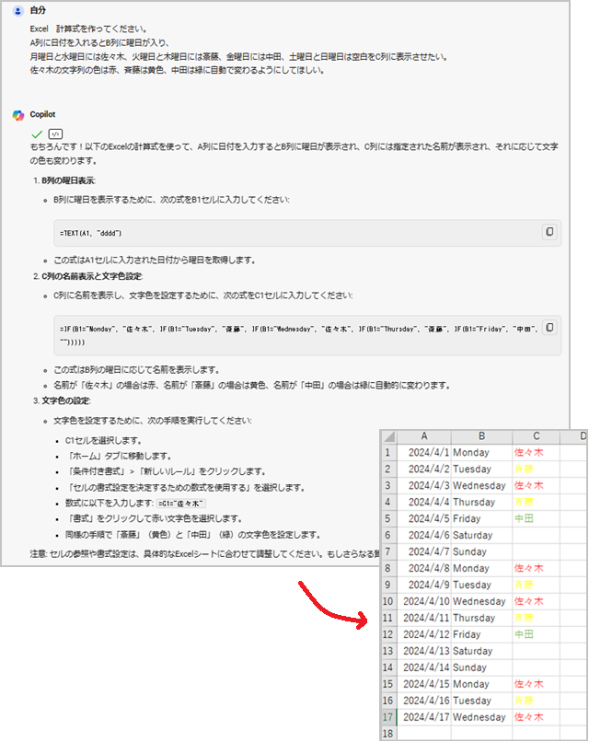Select row 18 header in the spreadsheet
The image size is (589, 742).
pos(388,734)
